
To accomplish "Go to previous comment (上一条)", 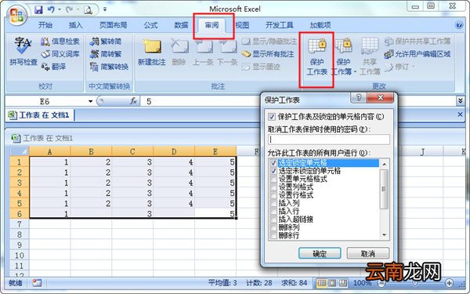I will (203, 53).
